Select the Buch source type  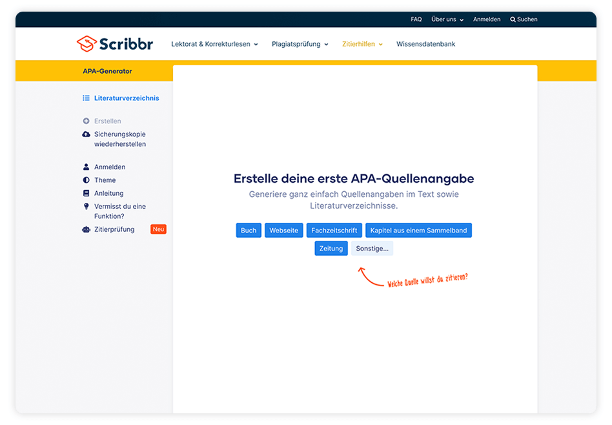point(249,230)
